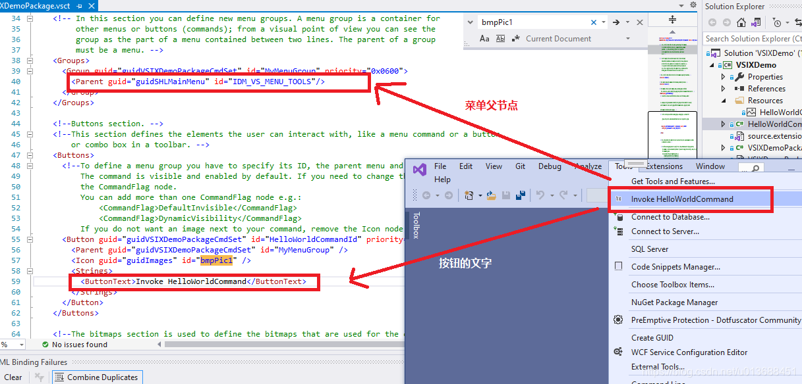Expand the References tree node
This screenshot has height=384, width=802.
[724, 89]
